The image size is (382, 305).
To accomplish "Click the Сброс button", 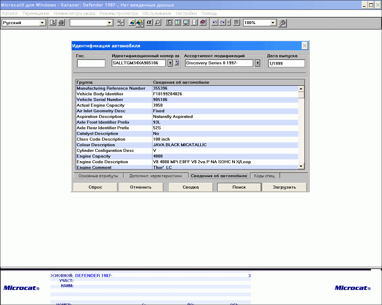I will pos(95,187).
